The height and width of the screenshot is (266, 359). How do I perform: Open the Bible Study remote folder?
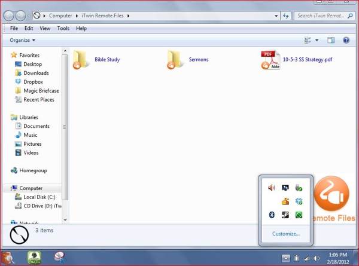[96, 59]
